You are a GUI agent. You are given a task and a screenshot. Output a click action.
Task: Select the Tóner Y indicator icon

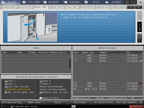(6, 81)
